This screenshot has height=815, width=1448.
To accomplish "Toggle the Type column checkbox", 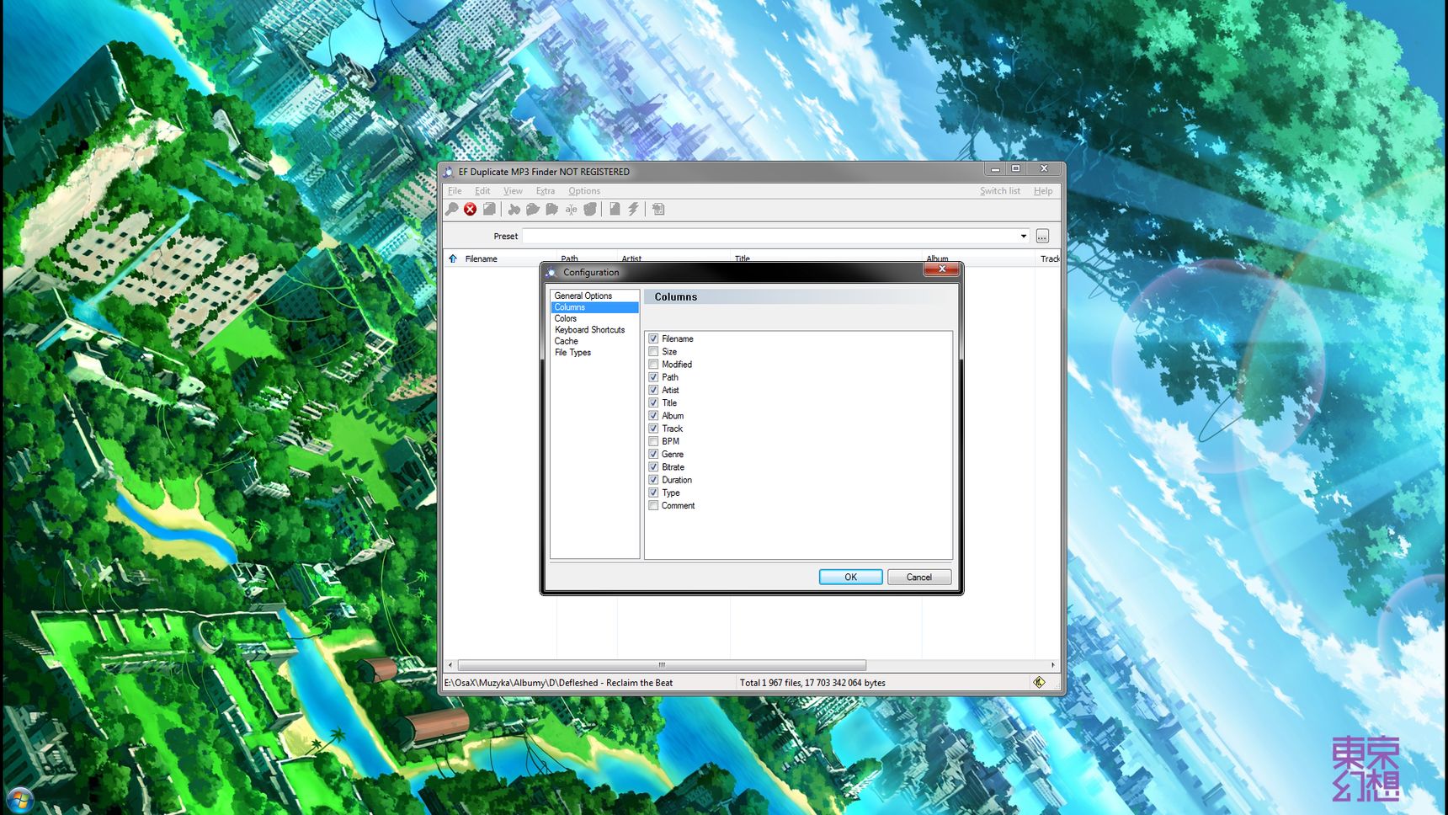I will pyautogui.click(x=653, y=493).
